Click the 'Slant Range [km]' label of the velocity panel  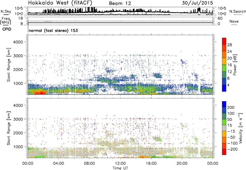click(x=9, y=128)
